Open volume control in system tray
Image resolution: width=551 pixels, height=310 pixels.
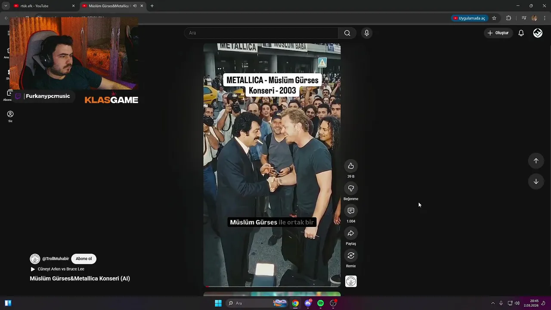[x=517, y=303]
